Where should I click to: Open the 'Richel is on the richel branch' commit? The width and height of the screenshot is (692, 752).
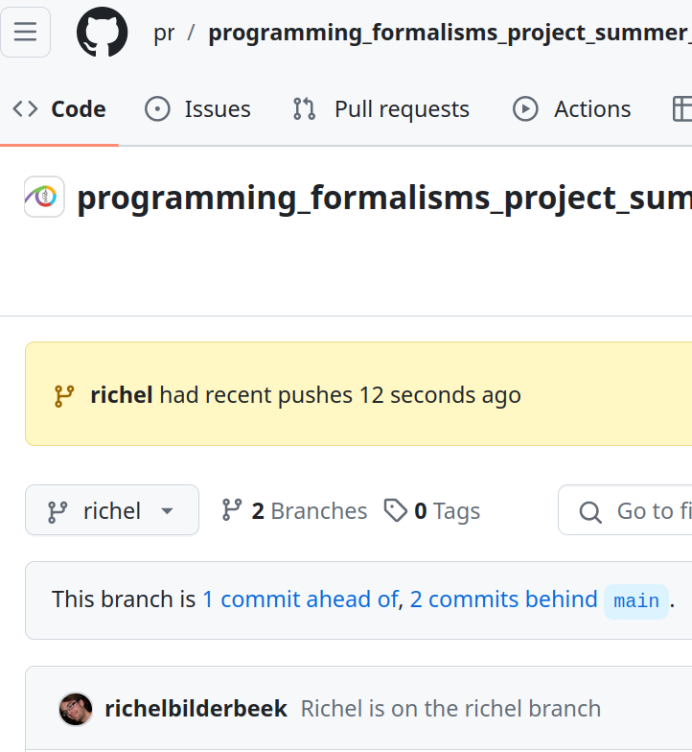(450, 709)
